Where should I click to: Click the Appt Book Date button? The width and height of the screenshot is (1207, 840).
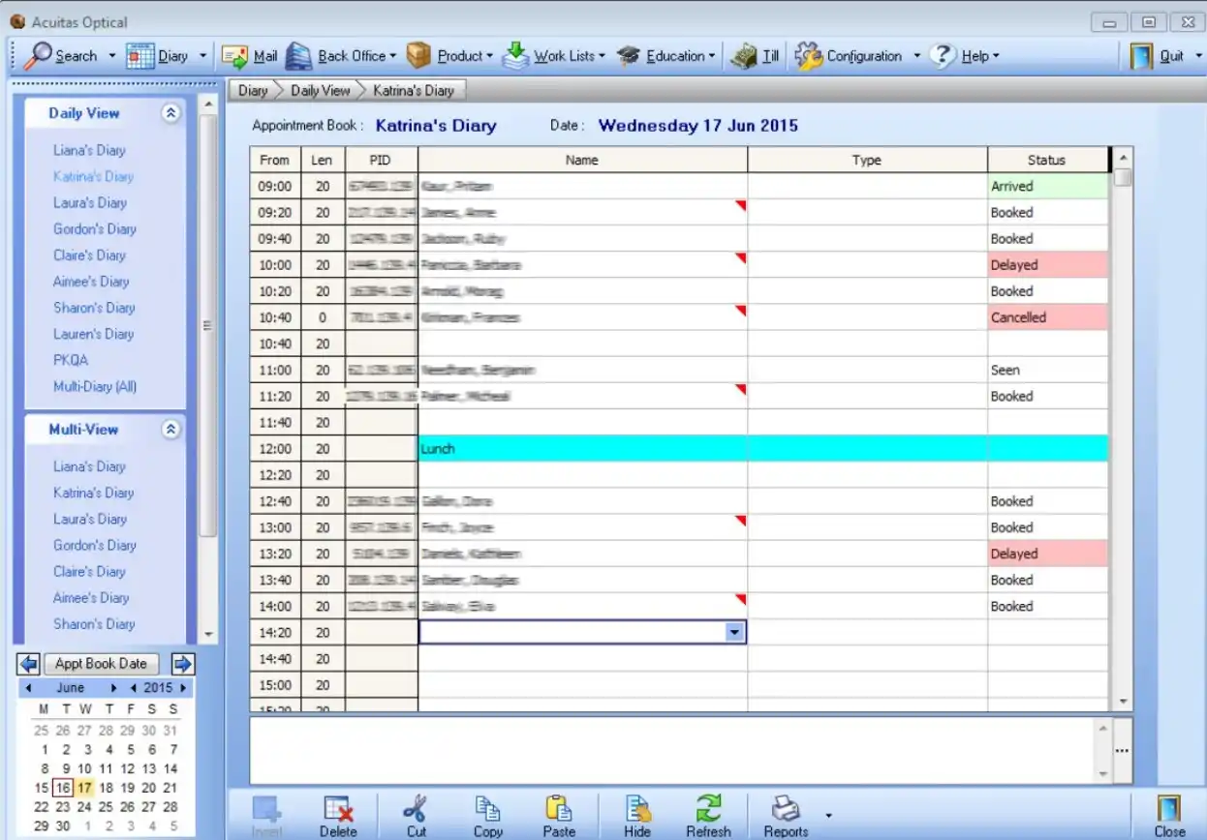tap(101, 663)
